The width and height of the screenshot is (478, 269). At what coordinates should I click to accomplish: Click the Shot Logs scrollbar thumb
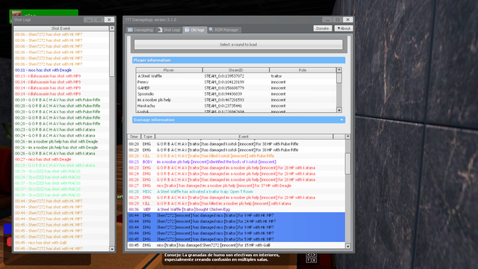[112, 54]
